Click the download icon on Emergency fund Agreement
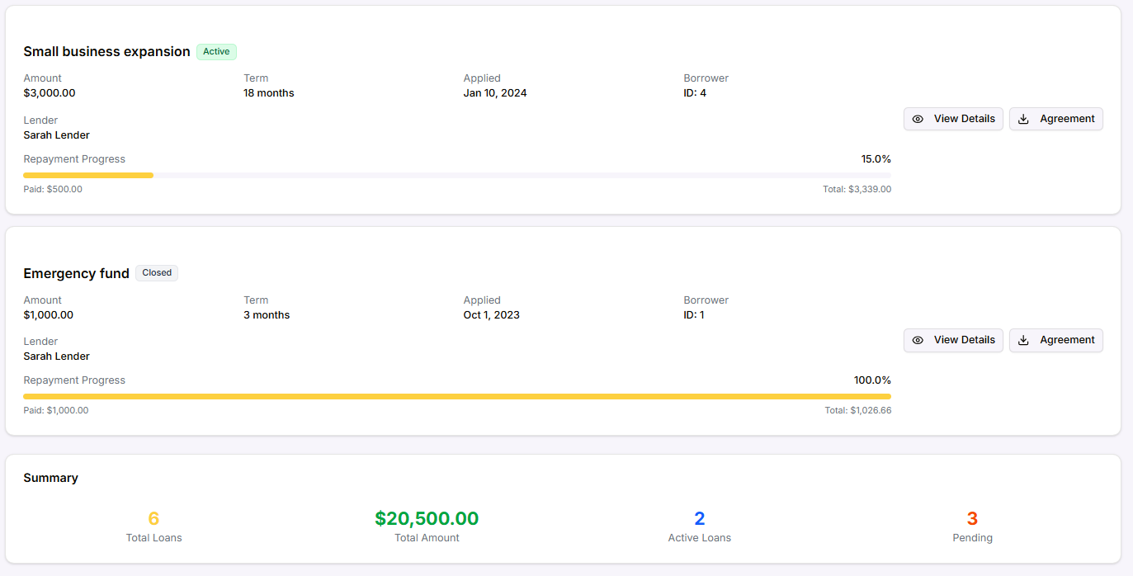Viewport: 1133px width, 576px height. coord(1023,340)
